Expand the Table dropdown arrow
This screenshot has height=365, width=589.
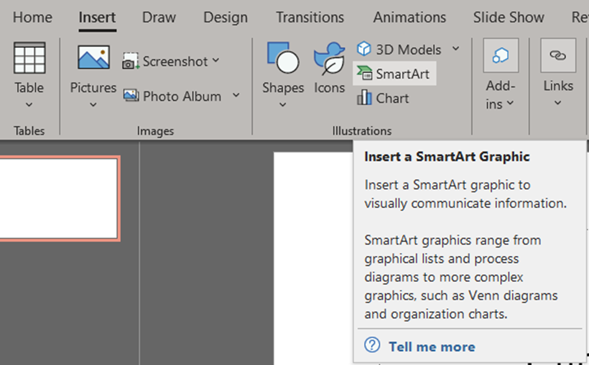coord(29,105)
